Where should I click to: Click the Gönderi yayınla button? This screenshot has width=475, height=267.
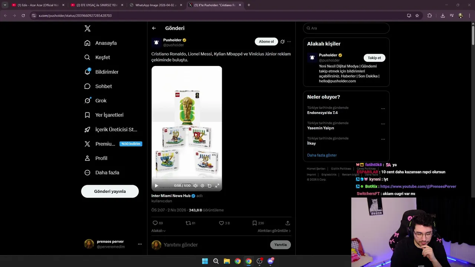coord(110,191)
